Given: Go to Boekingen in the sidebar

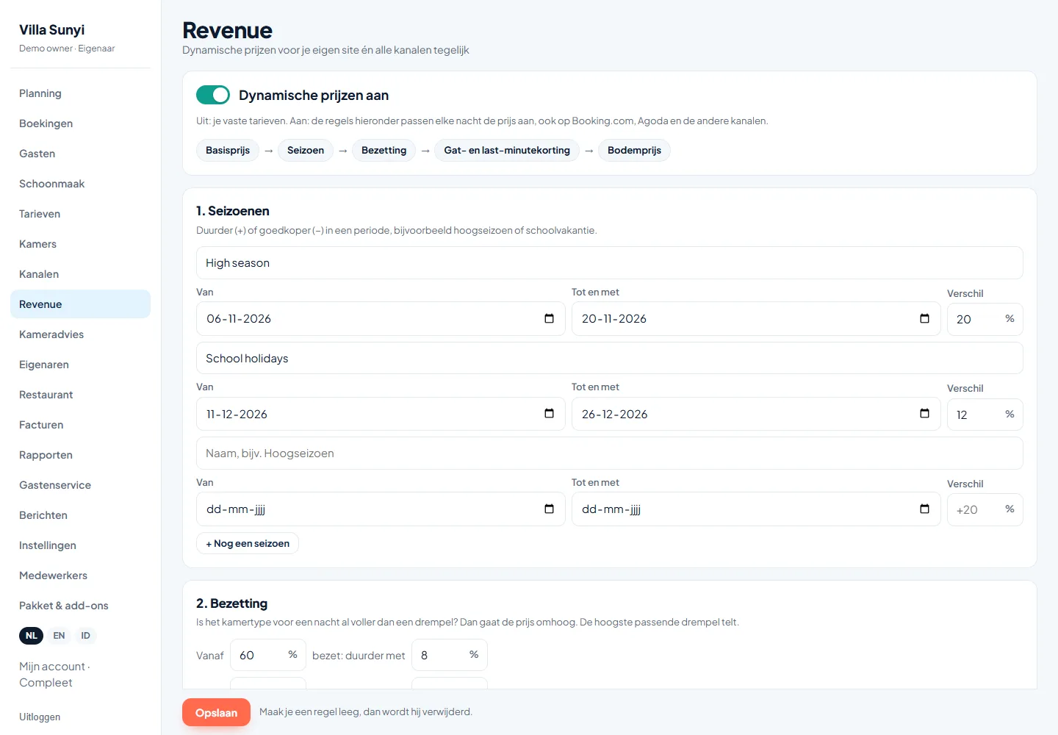Looking at the screenshot, I should point(80,123).
